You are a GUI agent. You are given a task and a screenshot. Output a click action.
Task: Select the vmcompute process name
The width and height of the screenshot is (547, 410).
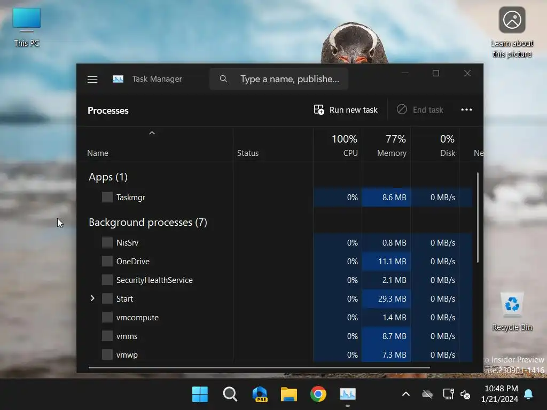[137, 318]
